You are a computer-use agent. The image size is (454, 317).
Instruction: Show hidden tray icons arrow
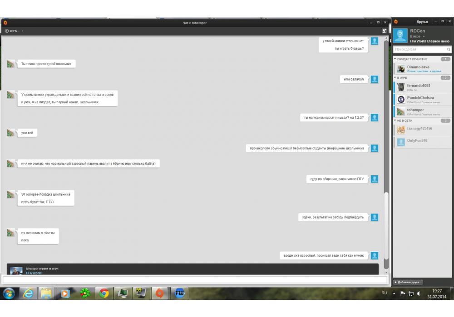click(394, 293)
